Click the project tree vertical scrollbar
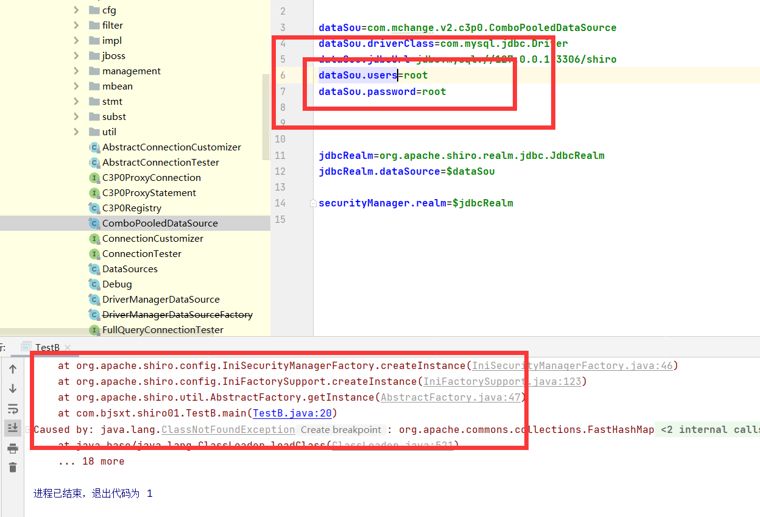Image resolution: width=760 pixels, height=517 pixels. click(x=266, y=117)
